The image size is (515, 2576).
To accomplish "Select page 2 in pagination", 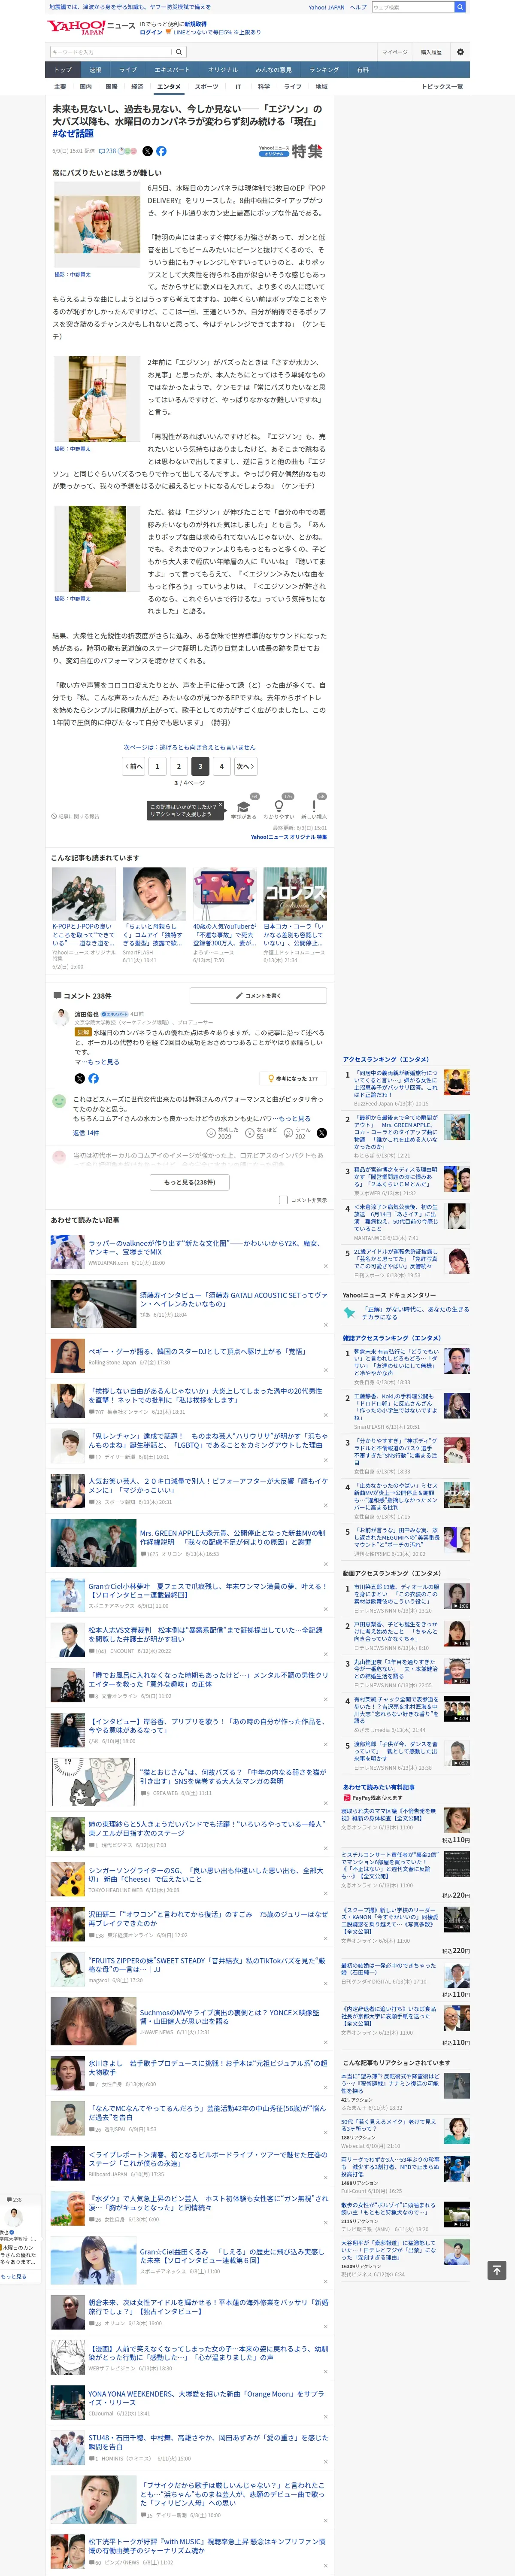I will [178, 766].
